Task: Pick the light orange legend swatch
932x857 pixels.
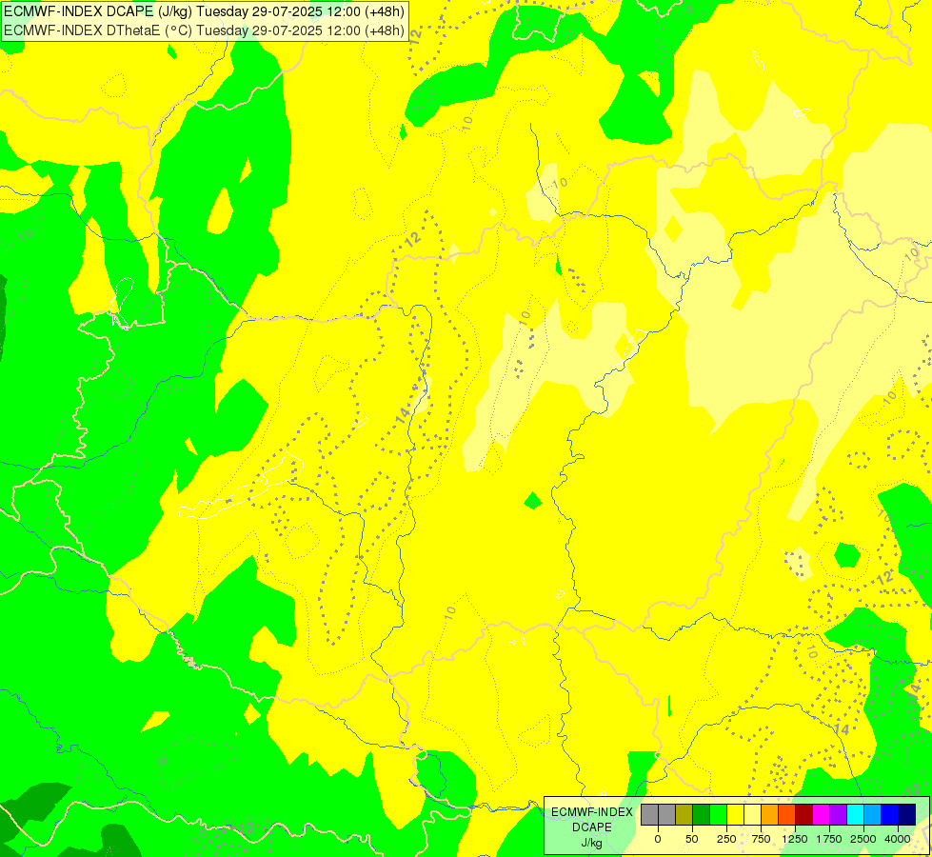Action: coord(770,815)
